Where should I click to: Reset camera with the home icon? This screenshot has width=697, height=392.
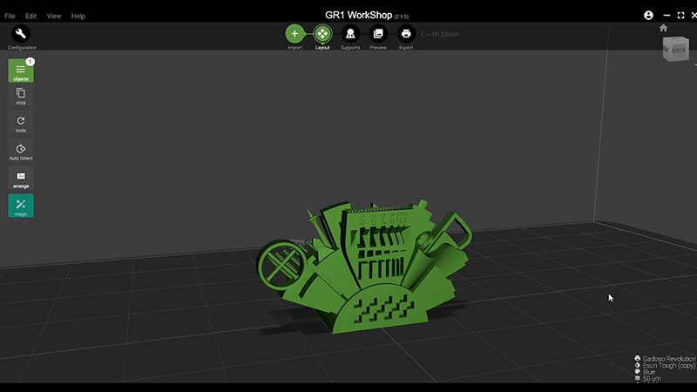coord(663,28)
